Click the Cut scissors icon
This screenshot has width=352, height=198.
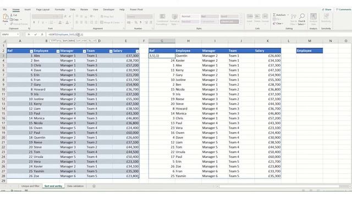tap(12, 15)
